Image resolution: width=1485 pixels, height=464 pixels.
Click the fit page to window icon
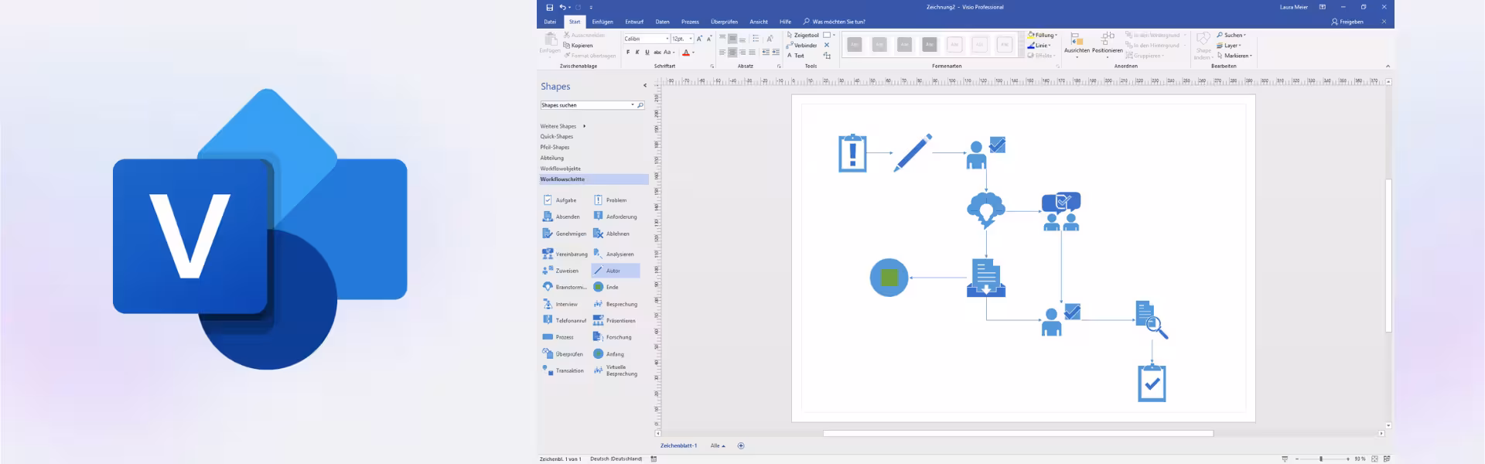[1374, 459]
